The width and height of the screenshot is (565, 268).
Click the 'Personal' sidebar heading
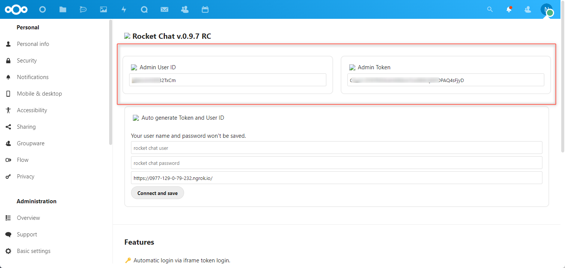coord(28,27)
